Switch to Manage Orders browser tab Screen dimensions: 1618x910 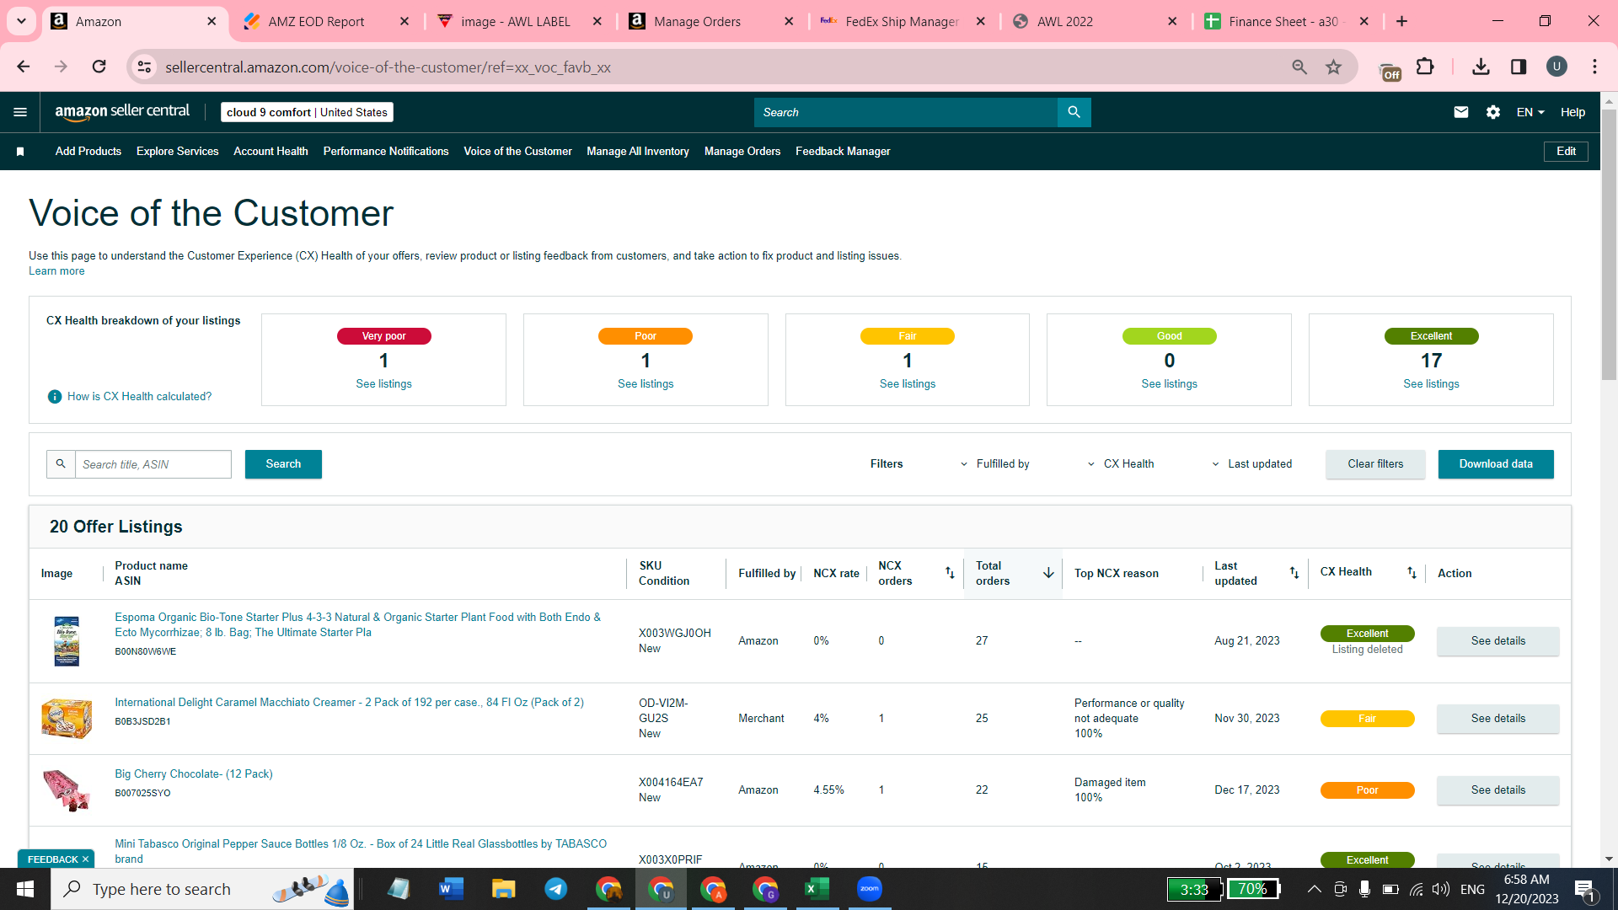pos(697,21)
